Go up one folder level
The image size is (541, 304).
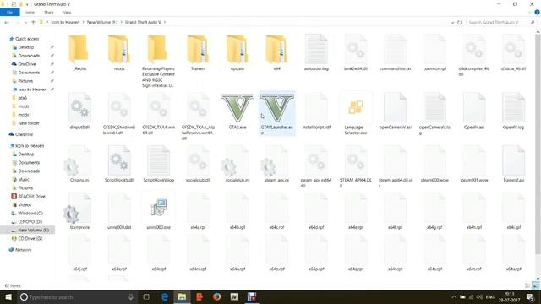coord(33,23)
